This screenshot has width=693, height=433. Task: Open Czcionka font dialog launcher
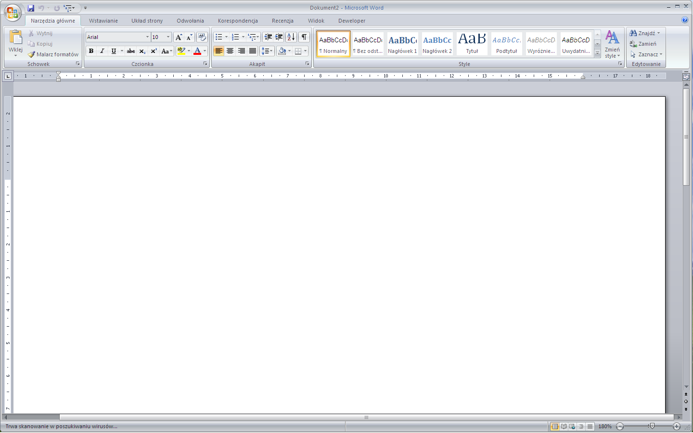tap(205, 64)
